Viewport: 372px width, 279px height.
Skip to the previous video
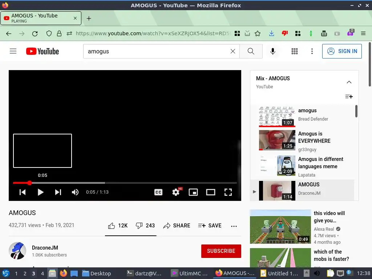tap(23, 192)
